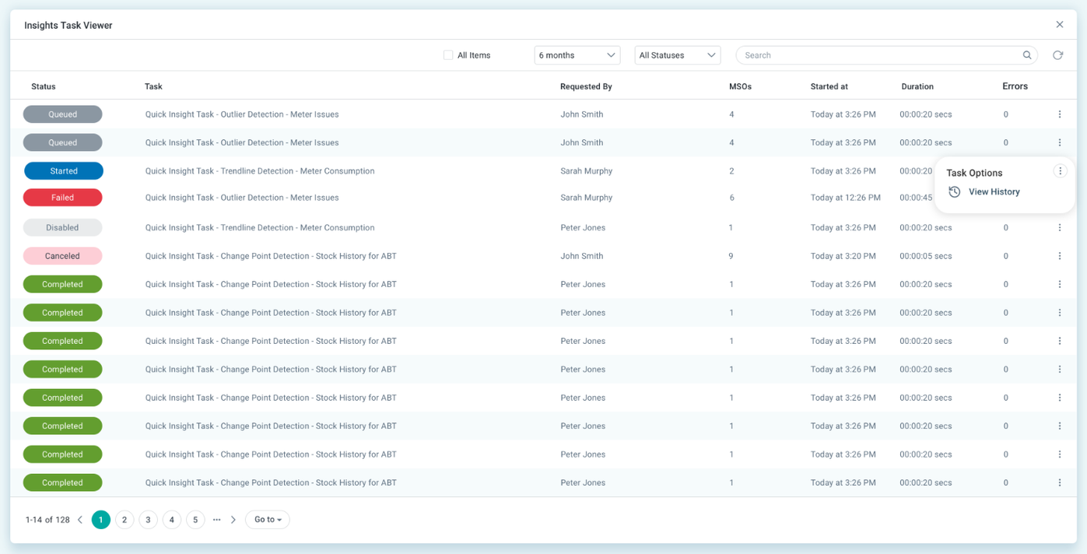Click three-dot icon on first Queued row
The width and height of the screenshot is (1087, 554).
click(x=1059, y=114)
